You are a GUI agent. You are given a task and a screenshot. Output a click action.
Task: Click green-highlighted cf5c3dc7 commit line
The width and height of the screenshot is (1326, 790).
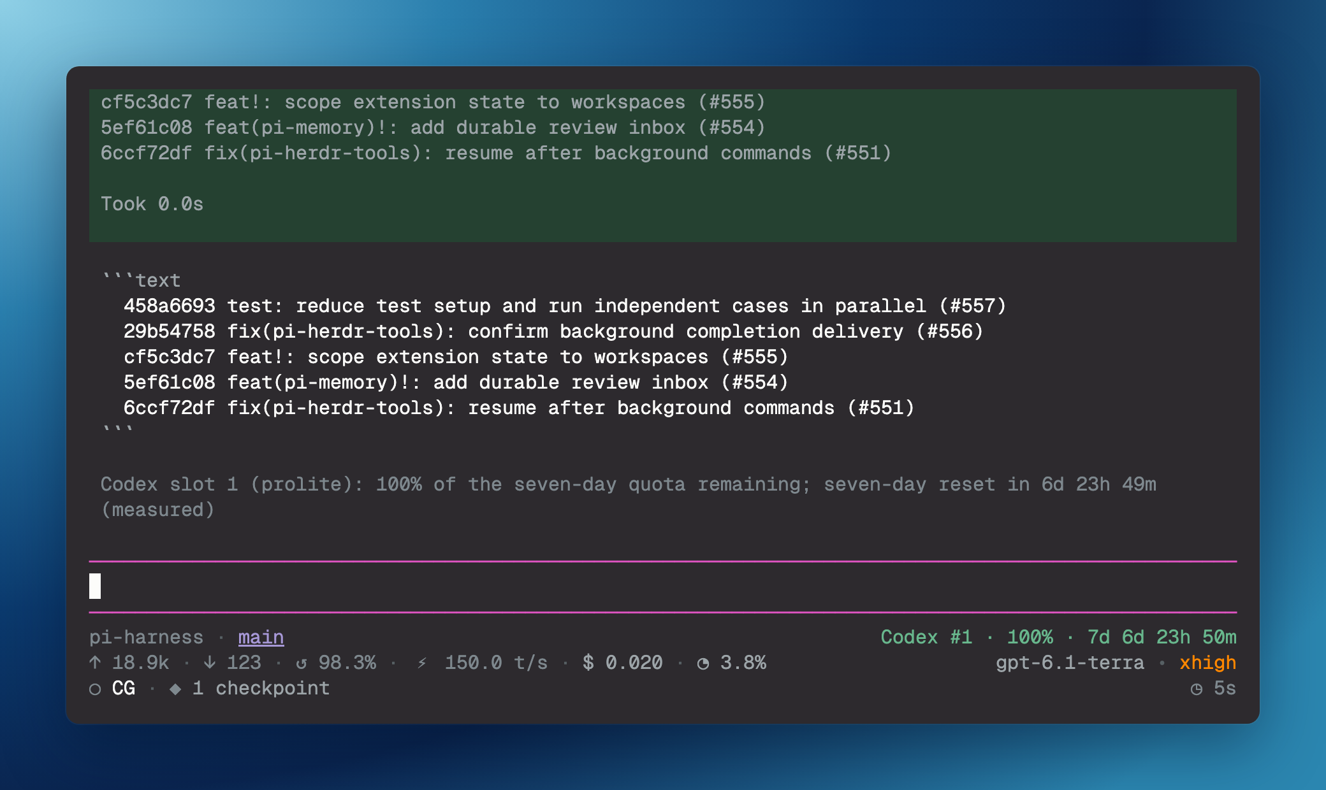point(433,102)
